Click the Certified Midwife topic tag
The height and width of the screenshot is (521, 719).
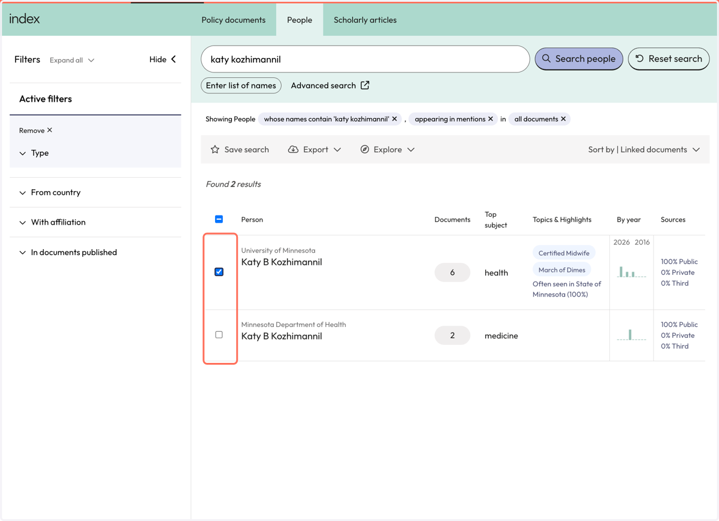click(564, 253)
